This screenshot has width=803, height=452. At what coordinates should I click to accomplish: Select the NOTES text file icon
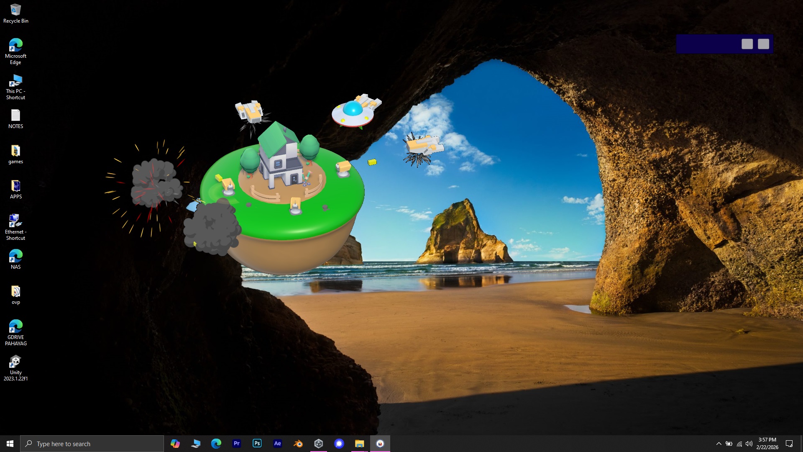[x=15, y=116]
